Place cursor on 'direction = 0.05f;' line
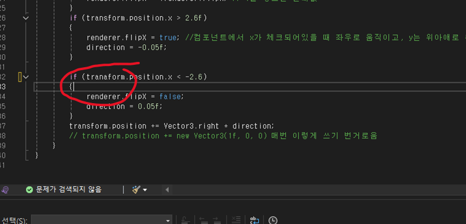Screen dimensions: 466x224 [125, 106]
